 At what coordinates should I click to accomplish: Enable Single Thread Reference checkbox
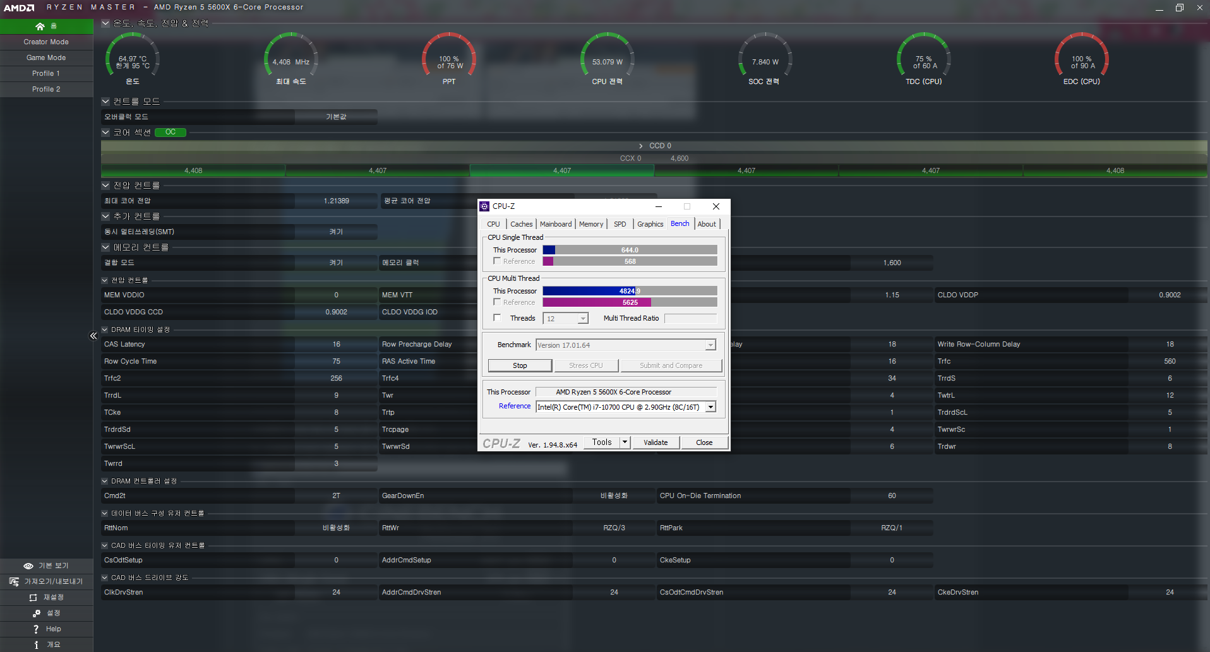[497, 261]
